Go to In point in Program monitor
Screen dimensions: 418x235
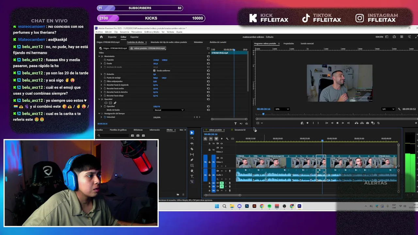pos(327,123)
